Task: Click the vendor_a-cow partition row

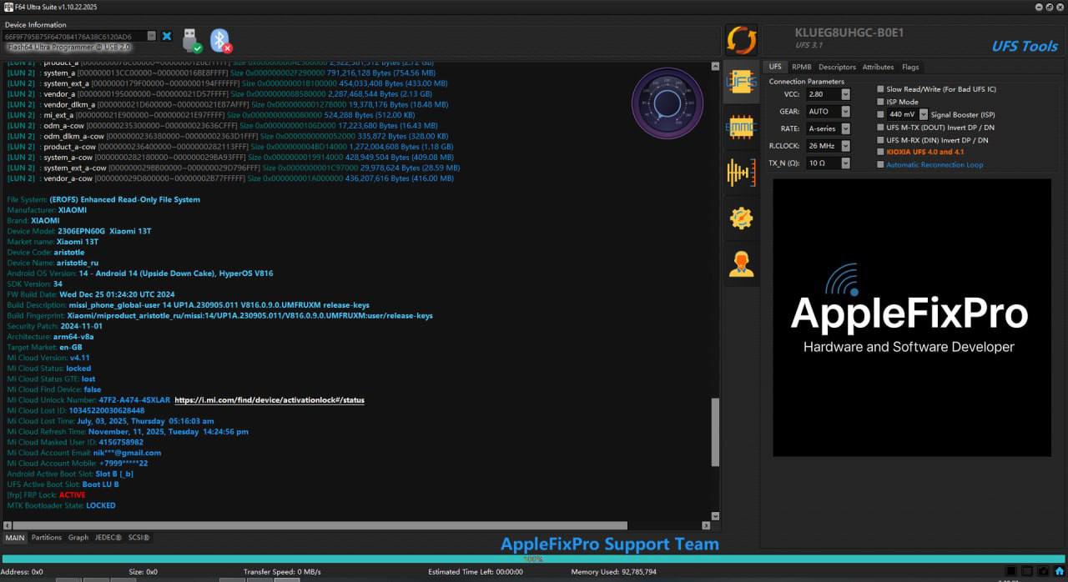Action: point(229,178)
